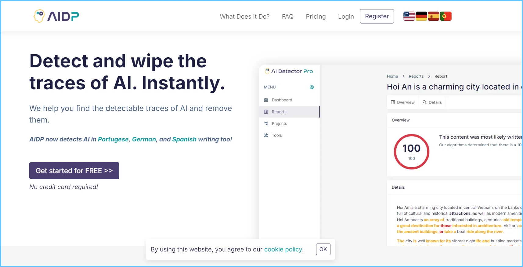Select Reports in the sidebar

pos(289,112)
